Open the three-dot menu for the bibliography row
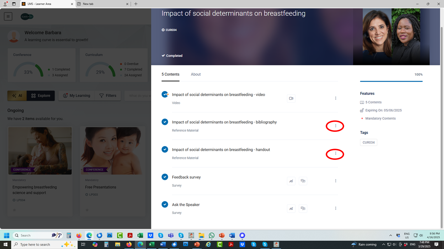Image resolution: width=444 pixels, height=249 pixels. pyautogui.click(x=335, y=126)
